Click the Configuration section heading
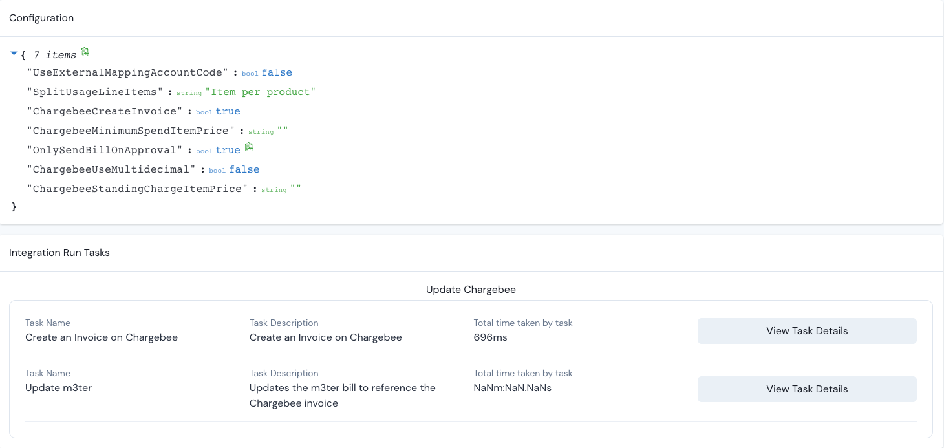This screenshot has height=448, width=944. [x=41, y=18]
